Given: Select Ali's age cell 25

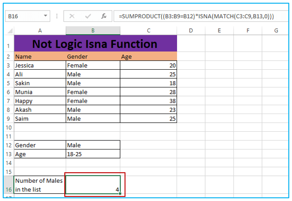Looking at the screenshot, I should click(x=148, y=74).
